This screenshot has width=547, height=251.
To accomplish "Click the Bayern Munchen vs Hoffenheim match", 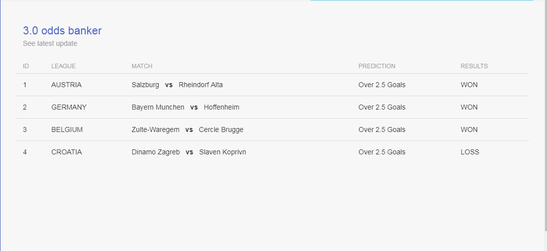I will 185,108.
